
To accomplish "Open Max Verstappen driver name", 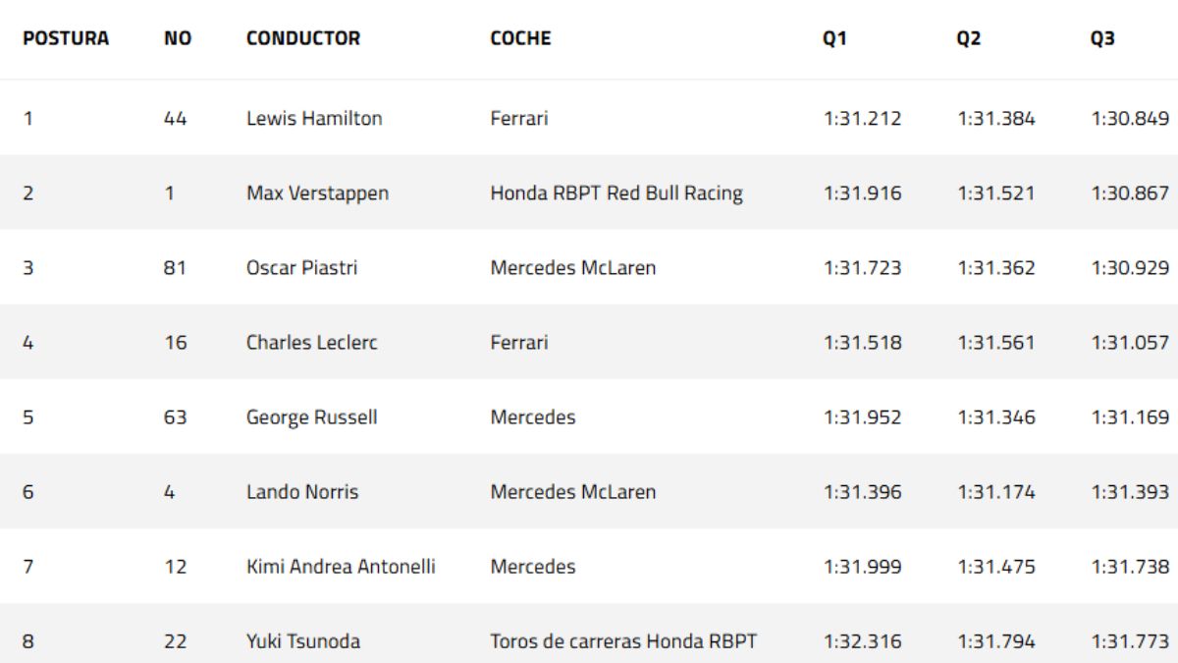I will 317,193.
